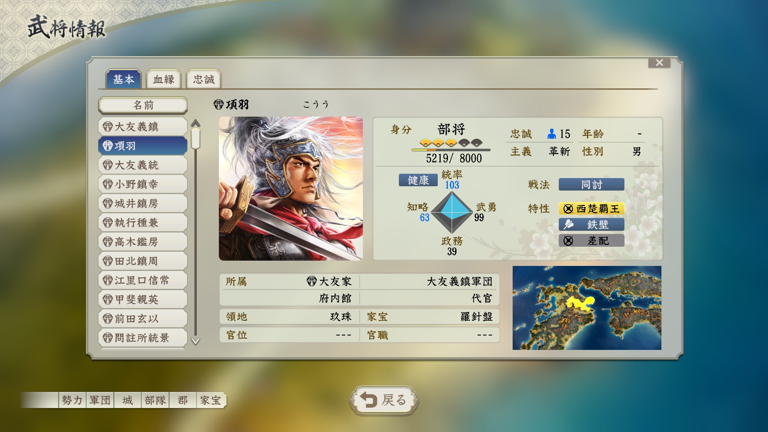This screenshot has height=432, width=768.
Task: Click the 同討 tactic button
Action: pyautogui.click(x=591, y=184)
